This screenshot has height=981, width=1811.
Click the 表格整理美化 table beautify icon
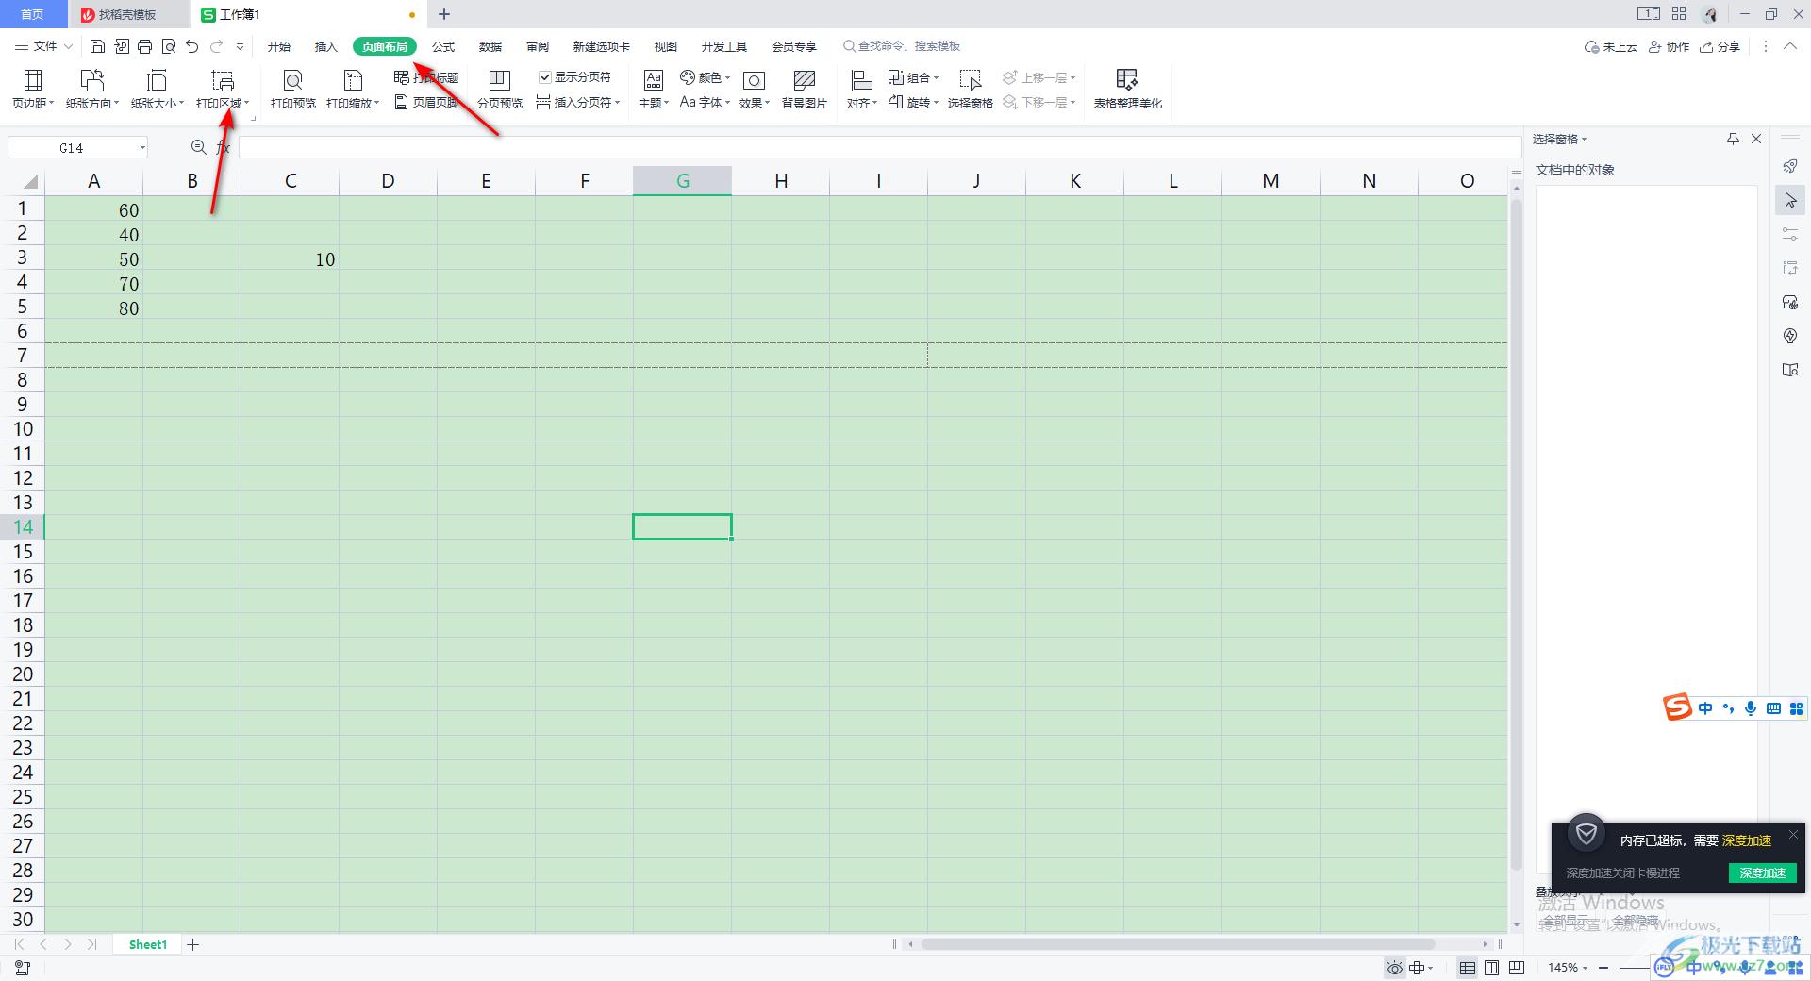[1127, 80]
